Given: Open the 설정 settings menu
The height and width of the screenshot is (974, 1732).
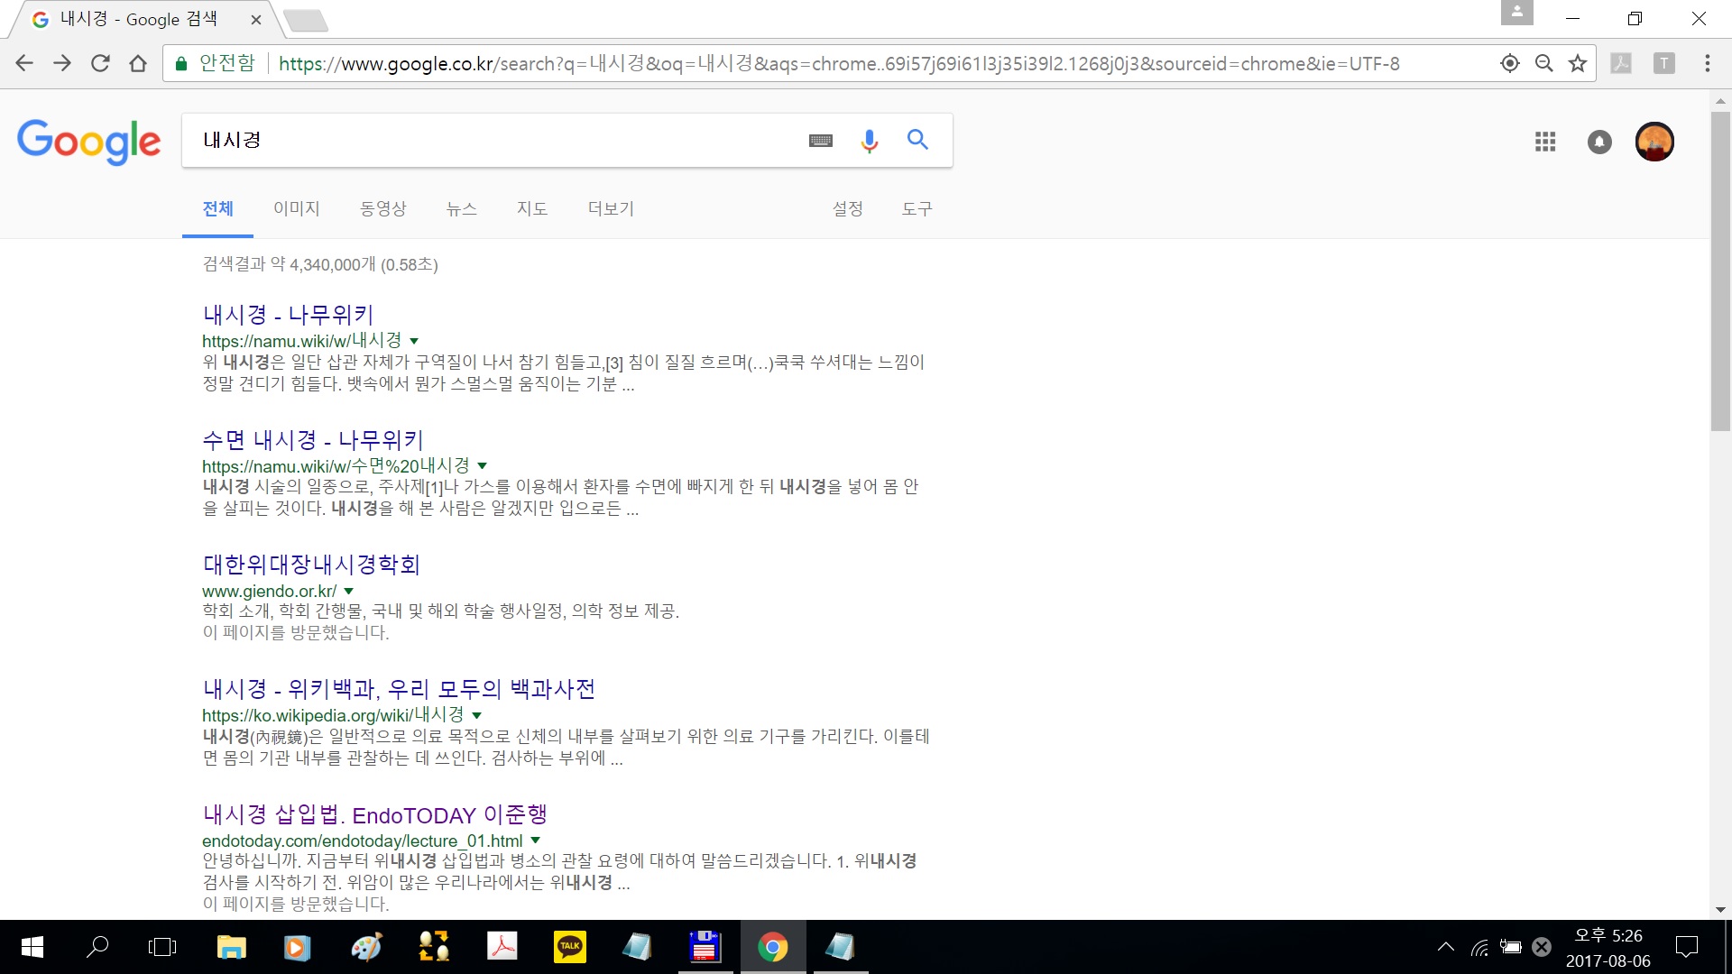Looking at the screenshot, I should tap(847, 209).
